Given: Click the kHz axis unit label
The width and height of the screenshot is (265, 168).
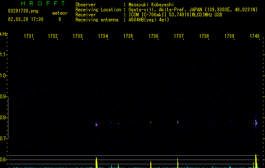Looking at the screenshot, I should 4,34.
